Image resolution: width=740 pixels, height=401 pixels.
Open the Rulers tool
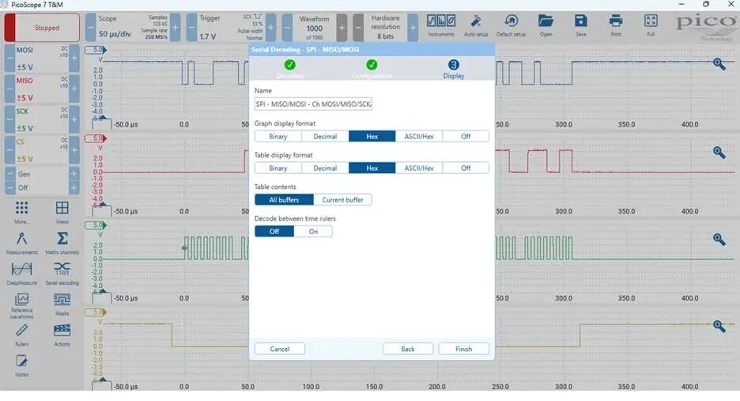pyautogui.click(x=21, y=335)
